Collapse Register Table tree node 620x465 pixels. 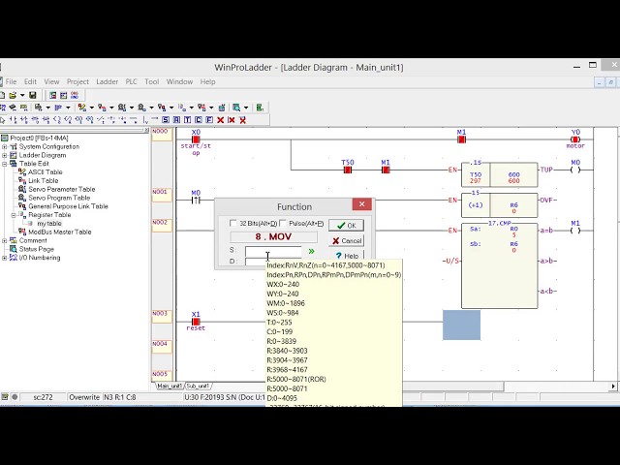13,215
